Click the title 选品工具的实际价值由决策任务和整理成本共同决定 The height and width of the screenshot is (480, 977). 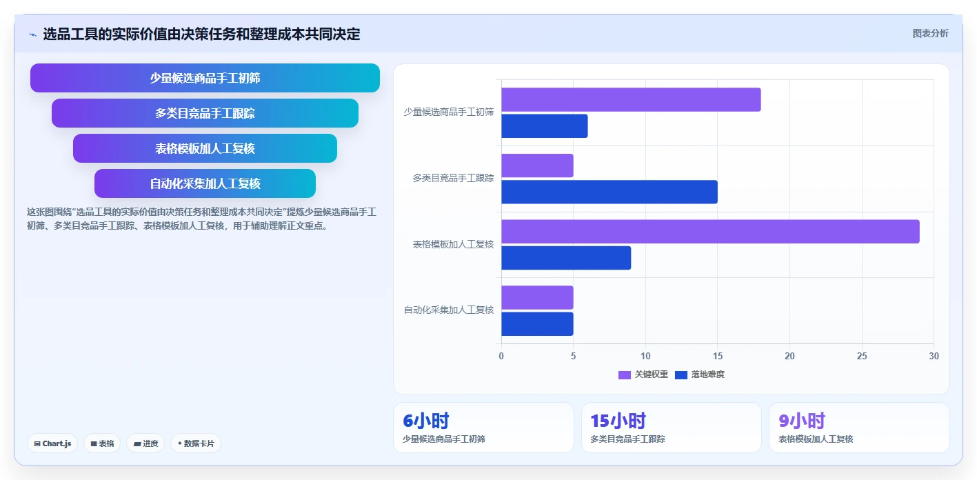coord(201,34)
